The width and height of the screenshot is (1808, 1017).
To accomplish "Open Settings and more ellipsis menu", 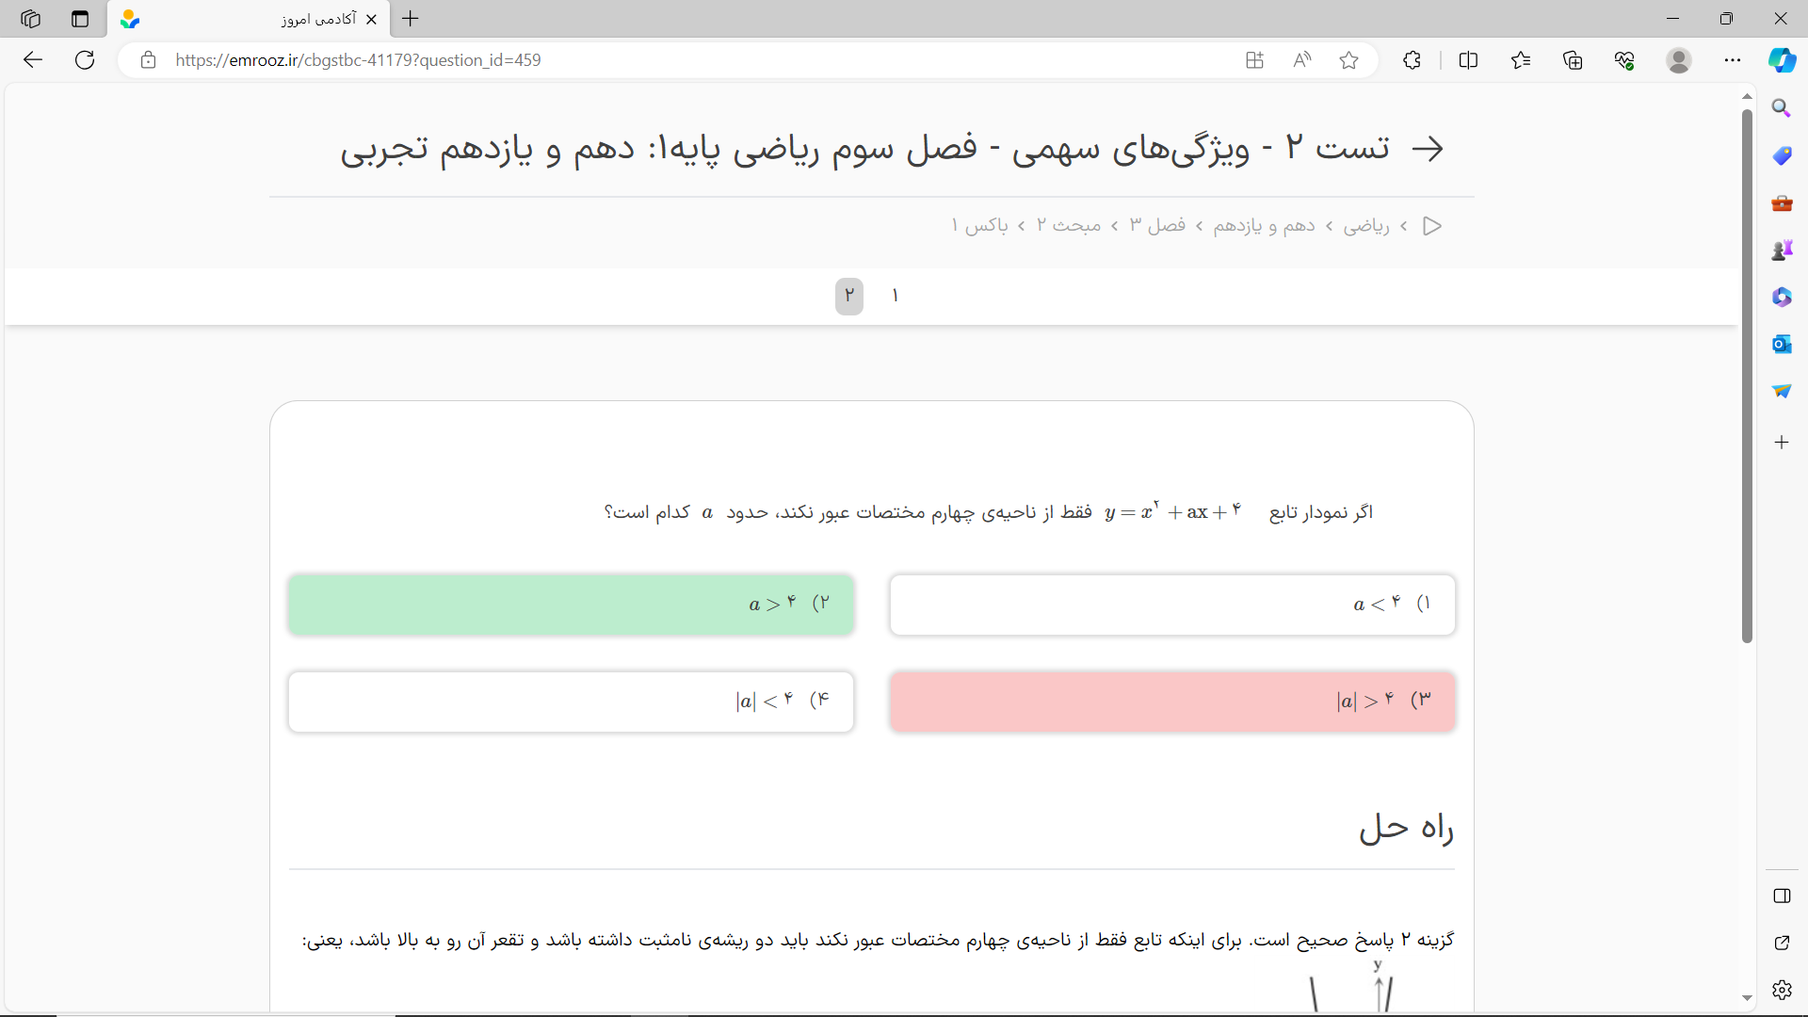I will point(1733,60).
